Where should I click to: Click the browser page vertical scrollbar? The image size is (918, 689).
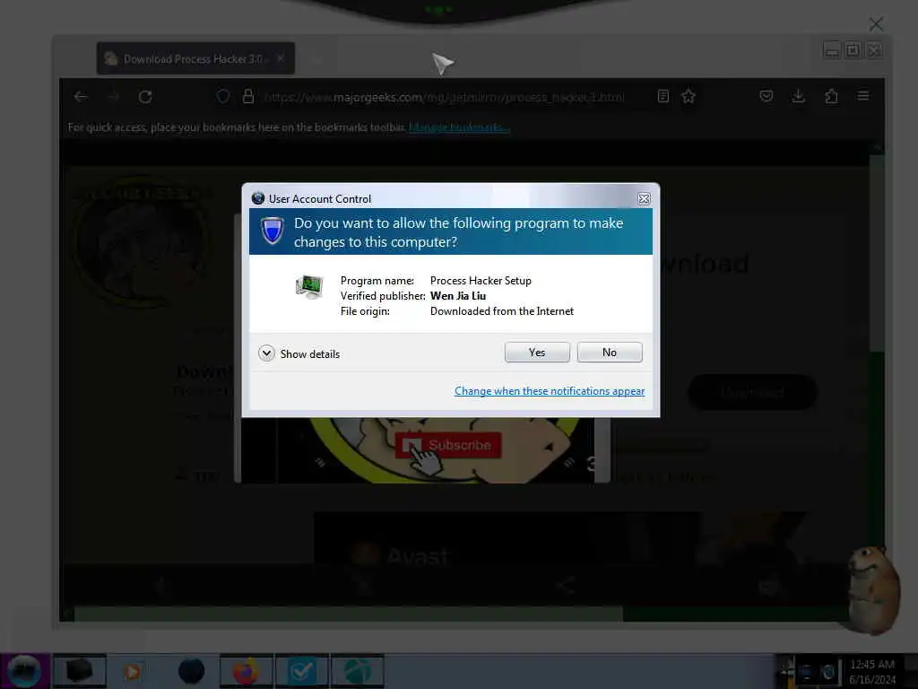tap(877, 252)
